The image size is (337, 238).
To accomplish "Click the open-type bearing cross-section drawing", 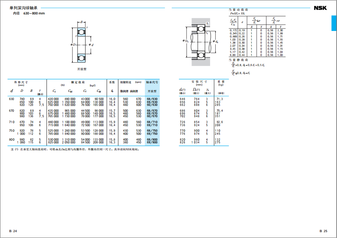I will [82, 44].
